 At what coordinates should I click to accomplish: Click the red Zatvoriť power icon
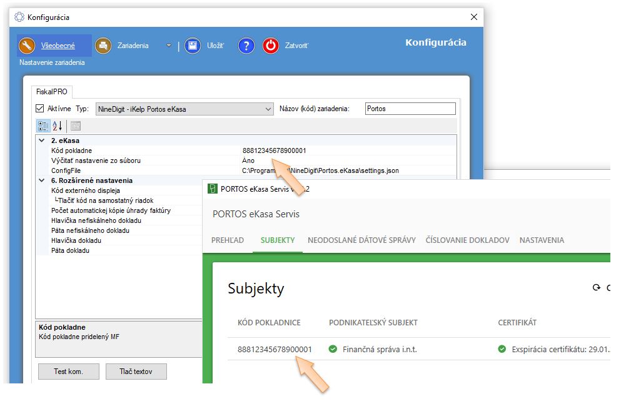click(x=271, y=46)
